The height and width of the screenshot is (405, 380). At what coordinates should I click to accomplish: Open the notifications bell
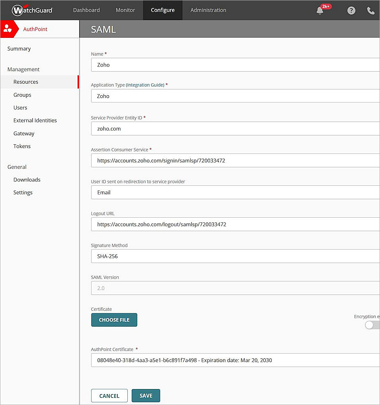320,11
